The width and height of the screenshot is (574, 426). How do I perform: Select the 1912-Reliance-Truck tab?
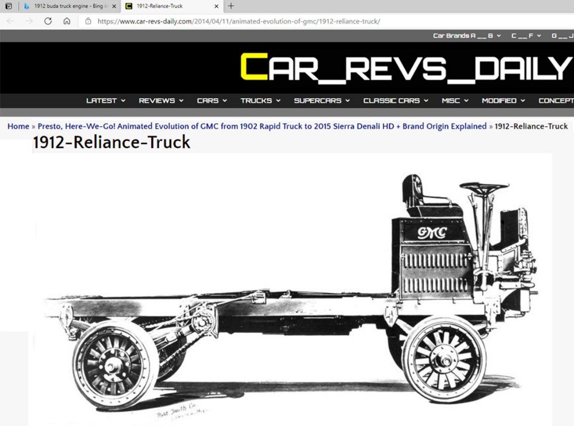[x=166, y=7]
